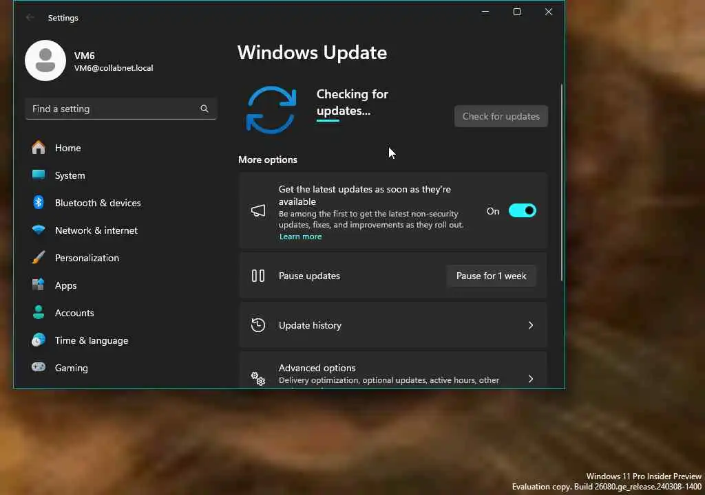This screenshot has width=705, height=495.
Task: Open the Learn more link
Action: (300, 236)
